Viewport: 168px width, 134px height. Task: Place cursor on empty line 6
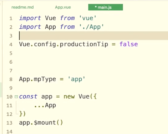[93, 62]
